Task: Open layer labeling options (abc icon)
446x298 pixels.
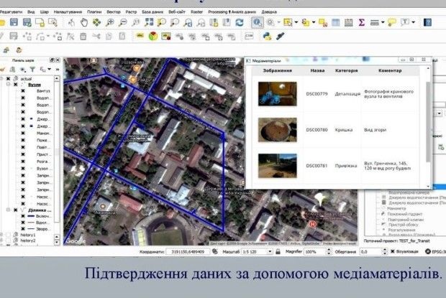Action: click(140, 36)
